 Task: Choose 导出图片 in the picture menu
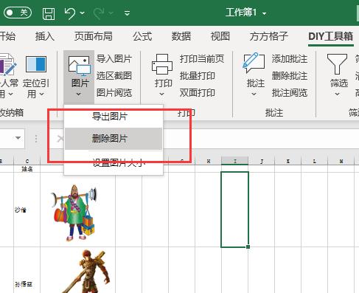[x=110, y=116]
